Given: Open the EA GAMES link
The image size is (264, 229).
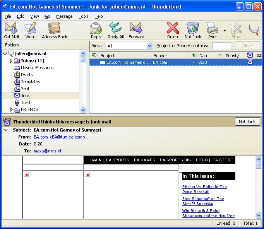Looking at the screenshot, I should [144, 160].
